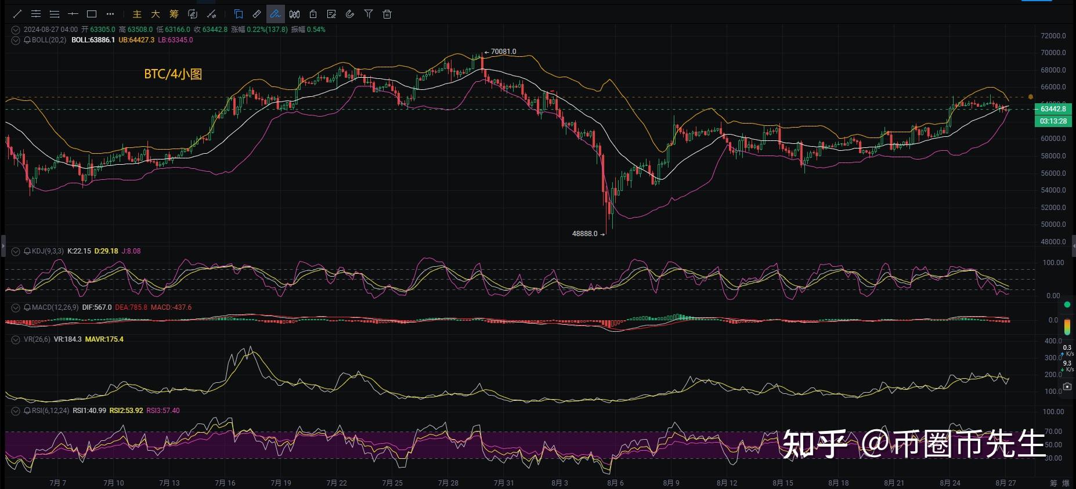
Task: Click the KDJ(9,3,3) indicator label
Action: click(x=48, y=251)
